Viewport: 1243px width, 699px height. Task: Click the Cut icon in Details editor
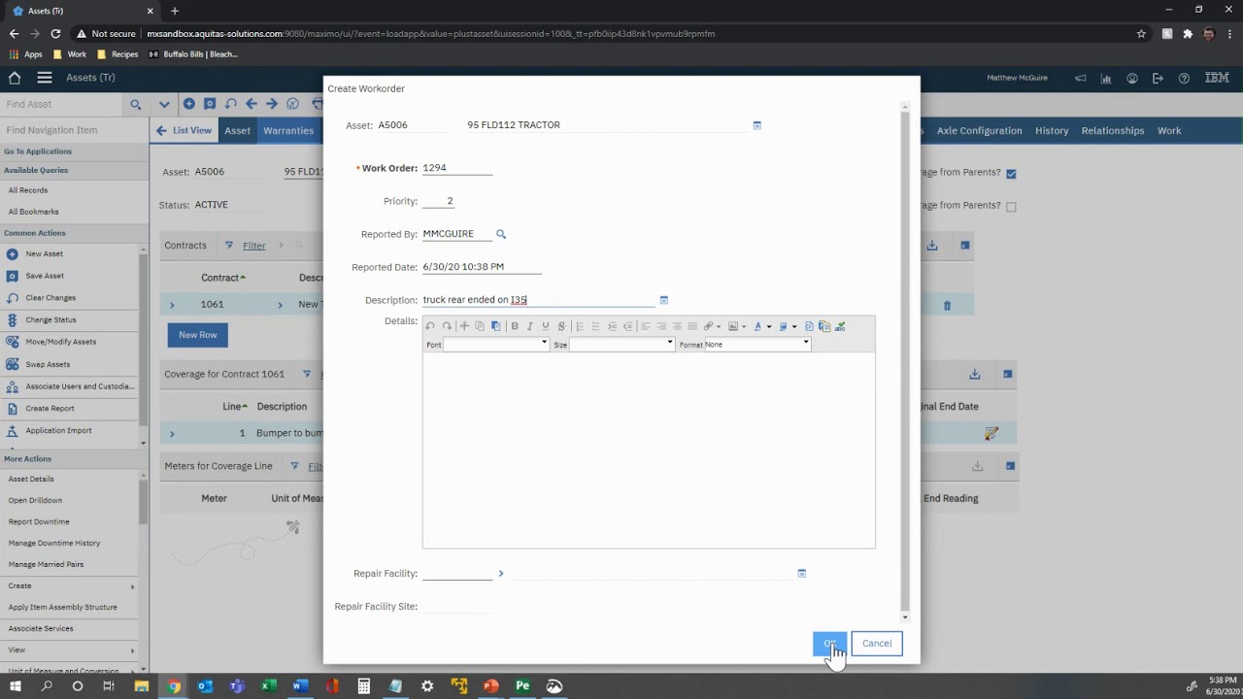point(464,326)
